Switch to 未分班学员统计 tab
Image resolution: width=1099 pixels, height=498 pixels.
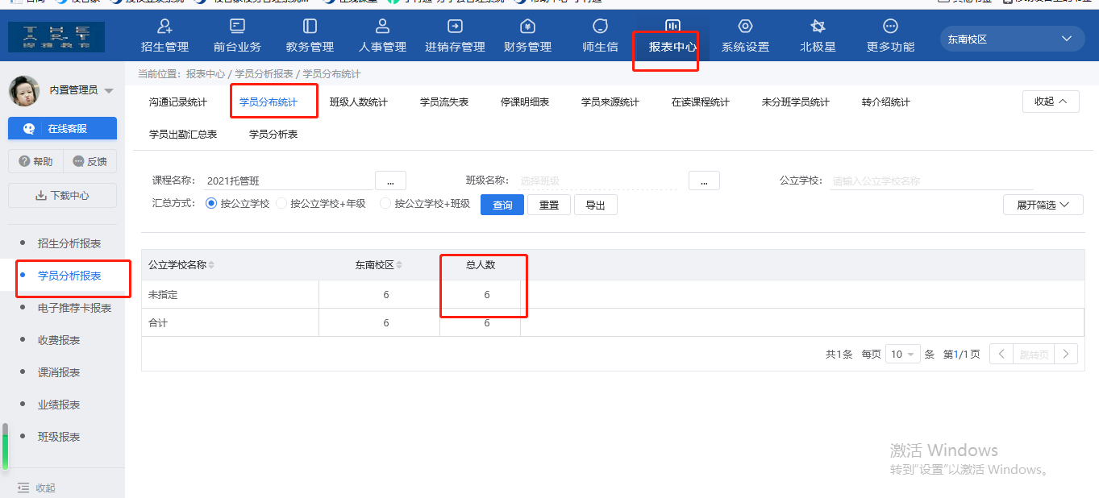tap(796, 102)
